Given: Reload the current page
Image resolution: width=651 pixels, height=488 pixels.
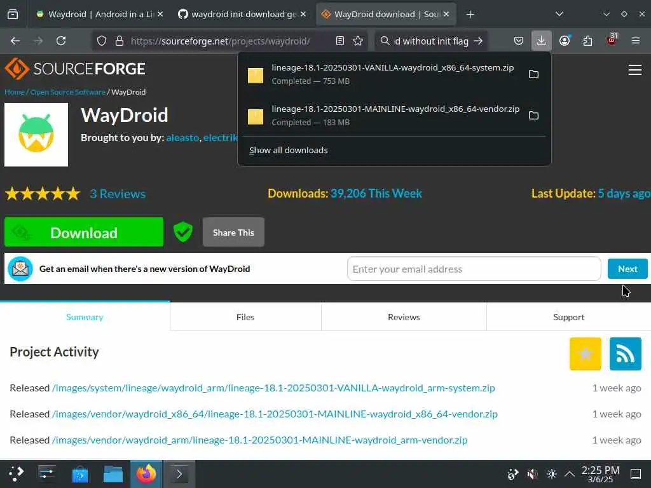Looking at the screenshot, I should coord(61,41).
